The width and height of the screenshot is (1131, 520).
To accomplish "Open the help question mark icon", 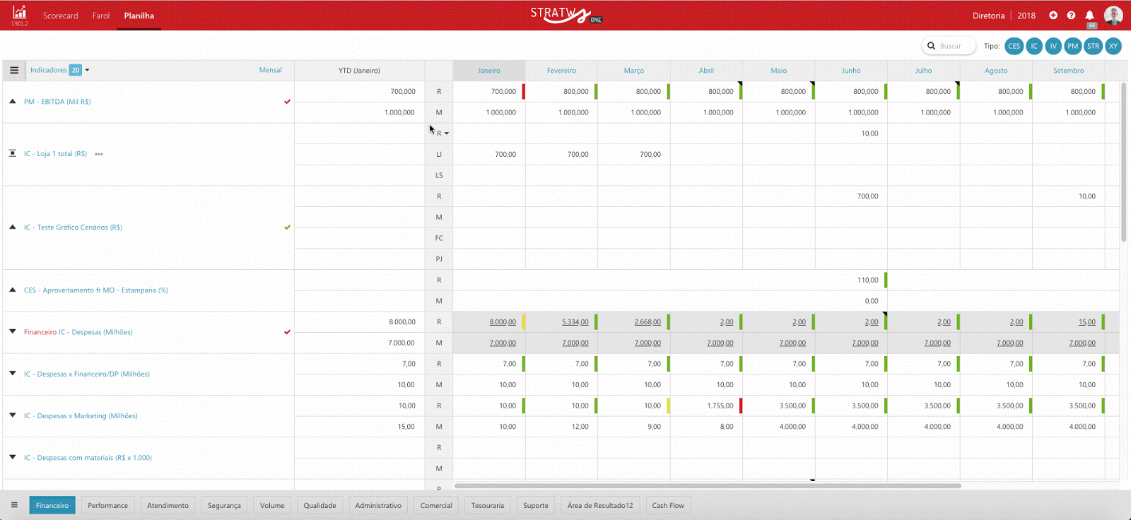I will pos(1071,16).
